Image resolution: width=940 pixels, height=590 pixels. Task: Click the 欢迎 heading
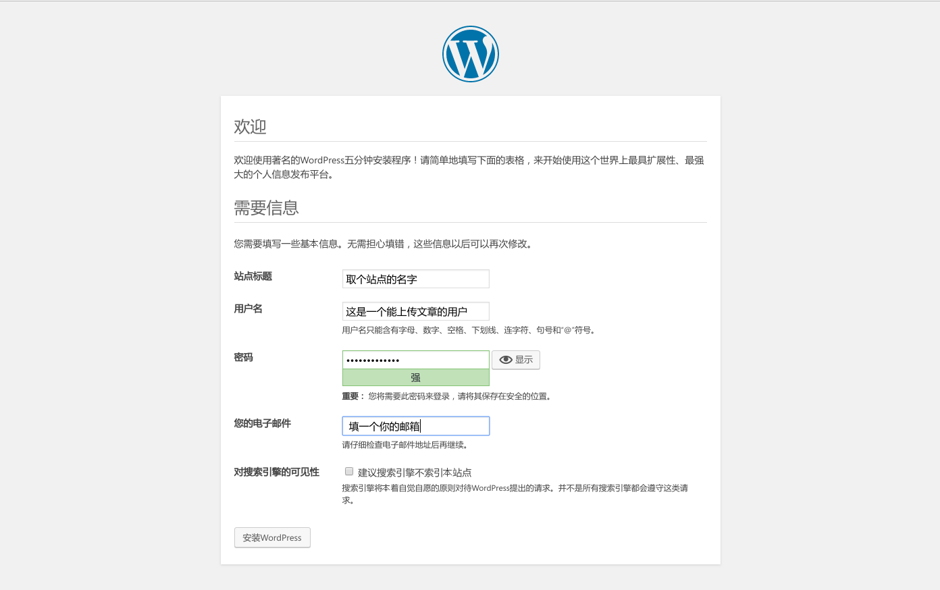[251, 127]
